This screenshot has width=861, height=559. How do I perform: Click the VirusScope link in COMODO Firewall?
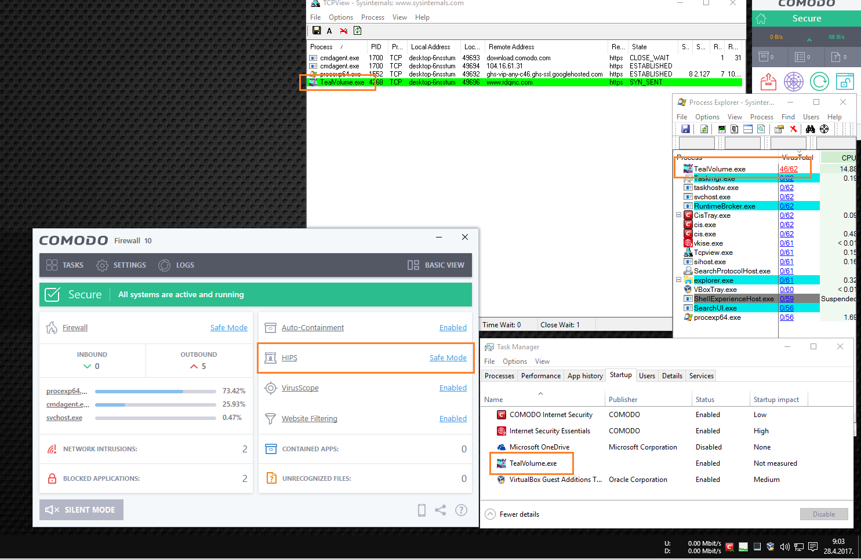[300, 388]
